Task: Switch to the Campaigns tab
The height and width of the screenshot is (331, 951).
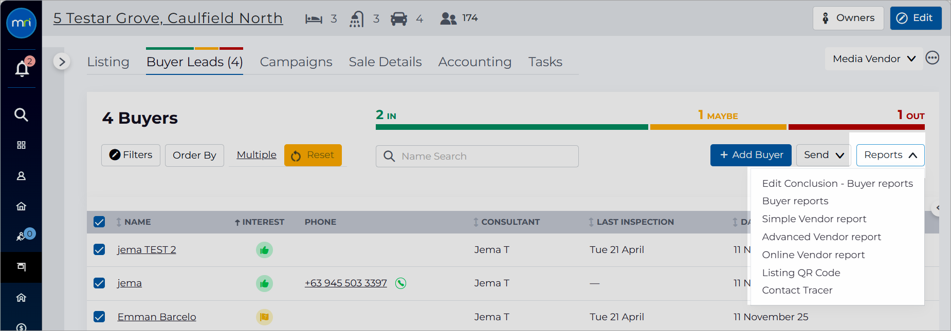Action: (x=296, y=62)
